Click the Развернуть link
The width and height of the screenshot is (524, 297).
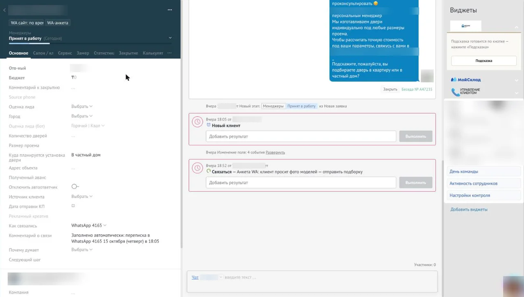[x=275, y=152]
